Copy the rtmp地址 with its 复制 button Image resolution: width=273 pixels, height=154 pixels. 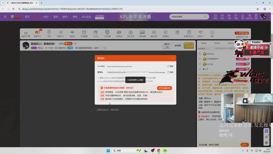pyautogui.click(x=170, y=66)
